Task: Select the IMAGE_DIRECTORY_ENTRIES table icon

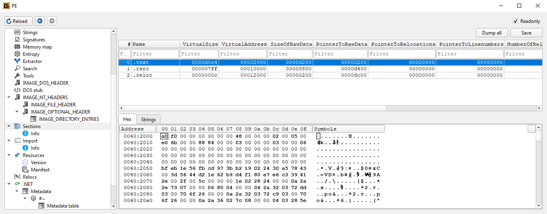Action: (33, 119)
